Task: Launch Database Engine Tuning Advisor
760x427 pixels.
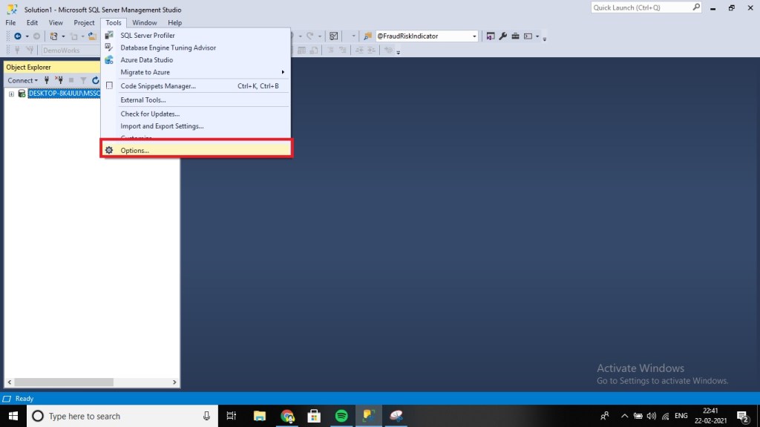Action: point(168,48)
